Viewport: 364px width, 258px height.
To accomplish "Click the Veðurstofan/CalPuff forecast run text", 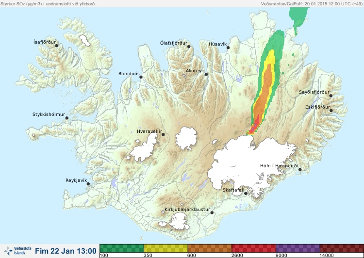I will (311, 4).
